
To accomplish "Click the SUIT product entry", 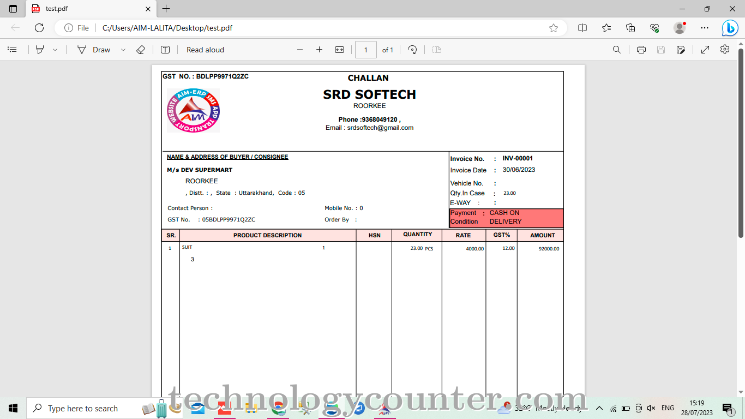I will point(187,247).
